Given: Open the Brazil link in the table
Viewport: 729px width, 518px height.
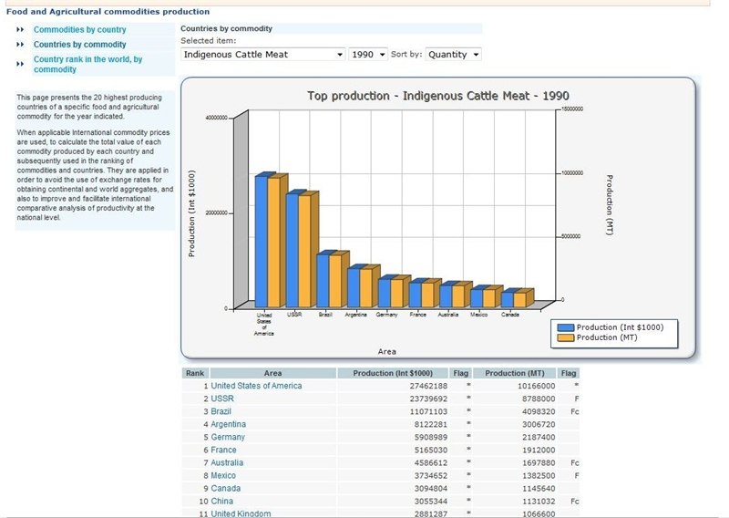Looking at the screenshot, I should click(221, 411).
